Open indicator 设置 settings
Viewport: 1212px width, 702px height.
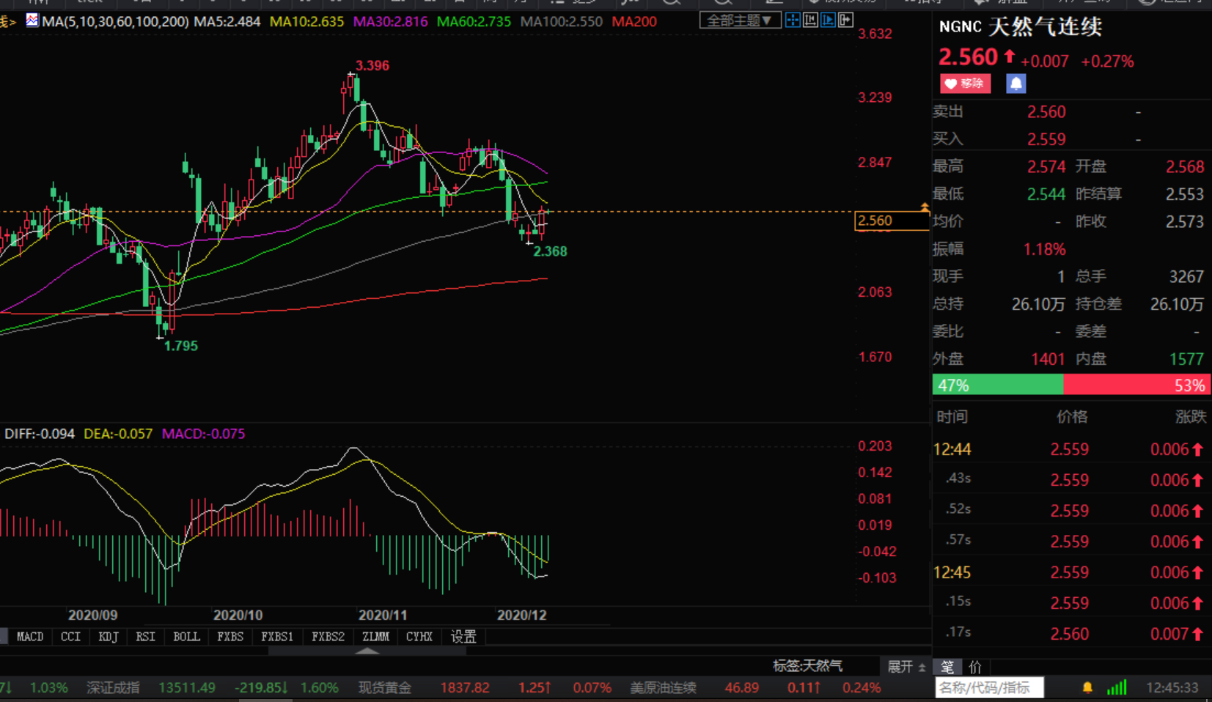[463, 637]
